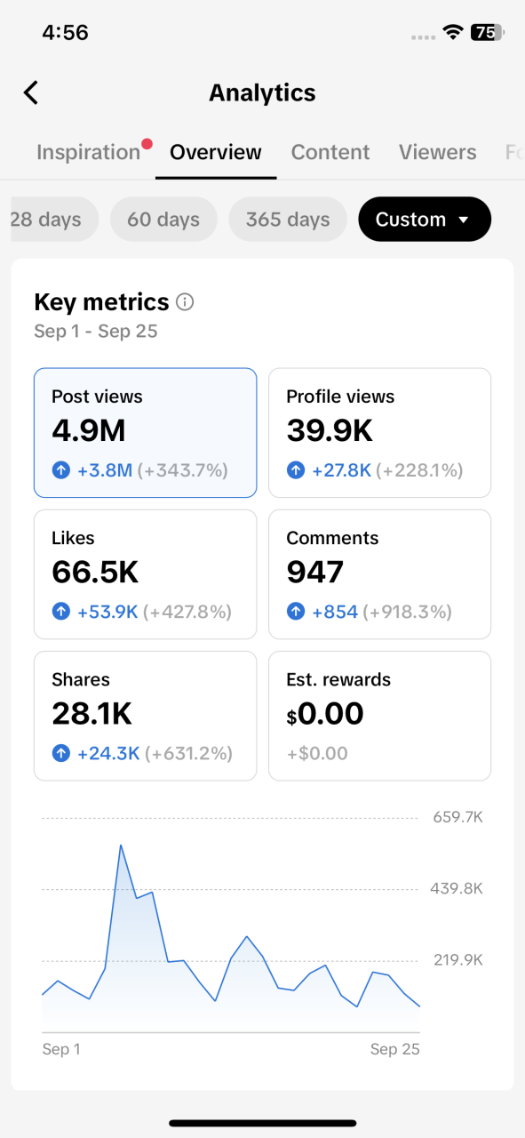
Task: Tap the +53.9K change value
Action: click(107, 612)
